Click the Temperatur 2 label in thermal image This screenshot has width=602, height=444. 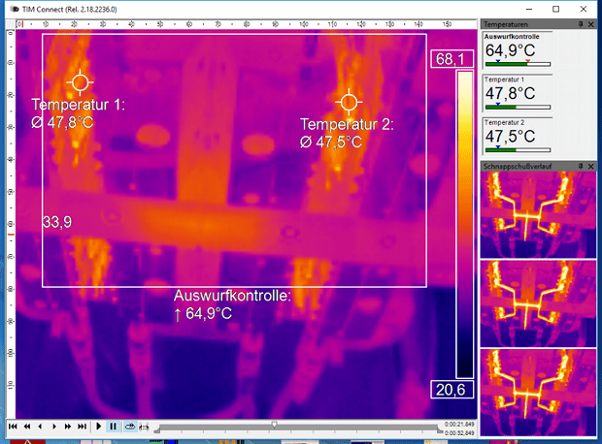(347, 133)
